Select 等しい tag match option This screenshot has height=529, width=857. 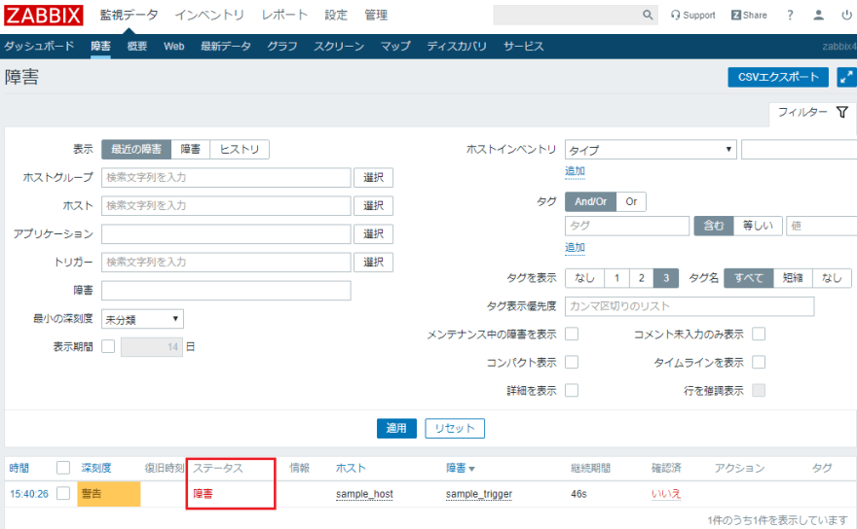coord(758,226)
